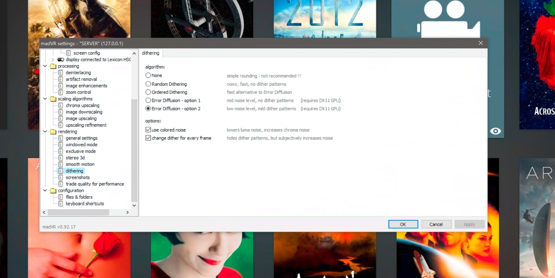Click the tree horizontal scrollbar thumb

tap(78, 212)
